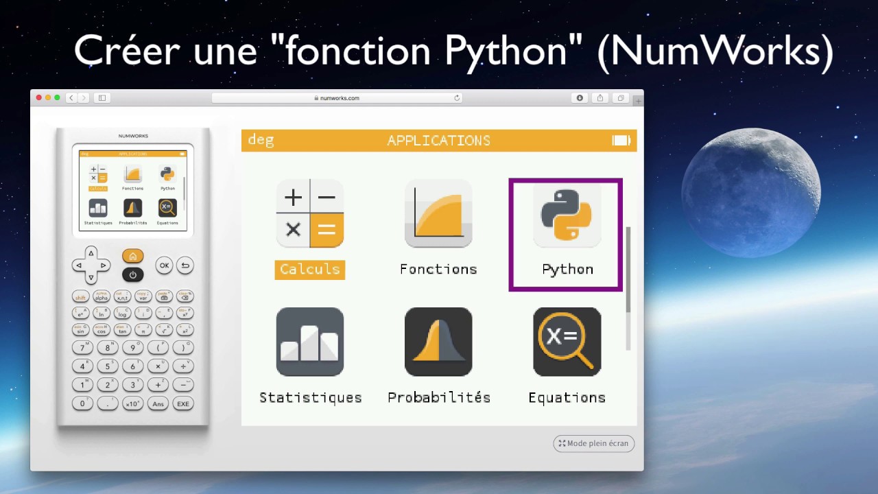This screenshot has height=494, width=878.
Task: Tap the x² key on the calculator
Action: tap(184, 330)
